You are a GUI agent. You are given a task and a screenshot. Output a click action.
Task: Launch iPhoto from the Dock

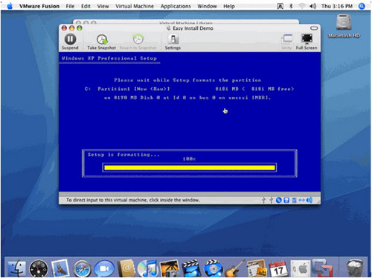170,268
